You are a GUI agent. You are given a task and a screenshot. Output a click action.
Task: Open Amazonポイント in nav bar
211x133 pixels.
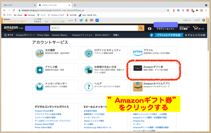click(x=25, y=35)
